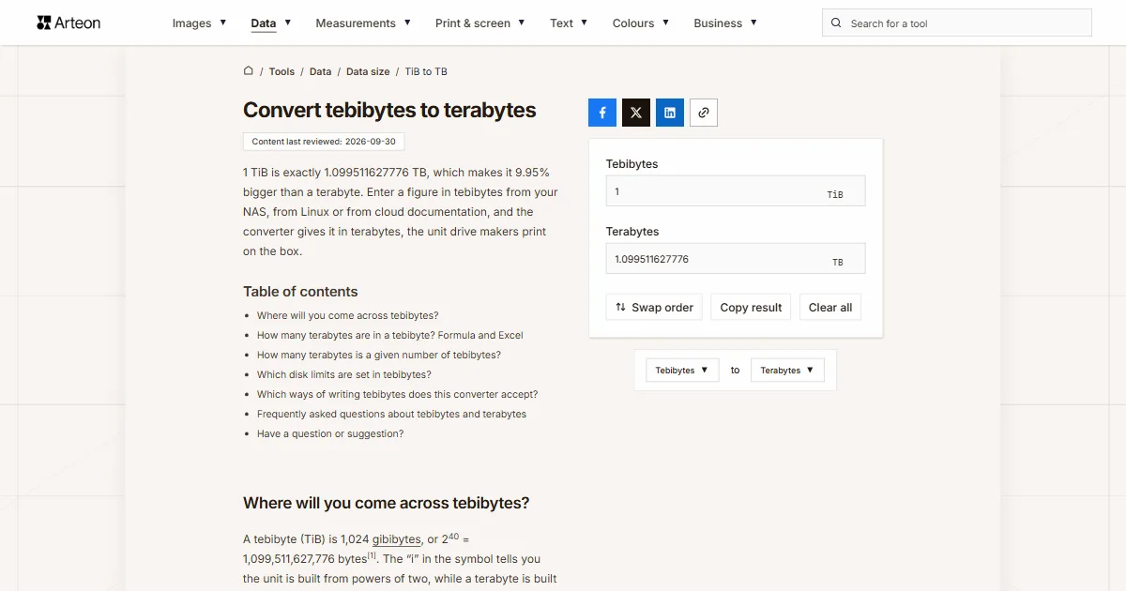
Task: Click the Search for a tool box
Action: coord(957,23)
